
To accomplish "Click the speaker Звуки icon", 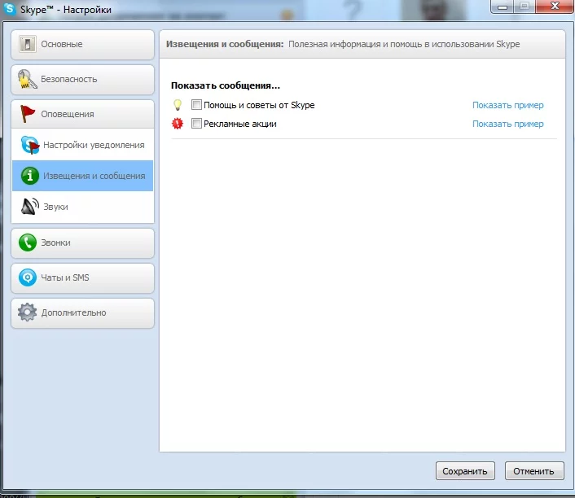I will 30,207.
